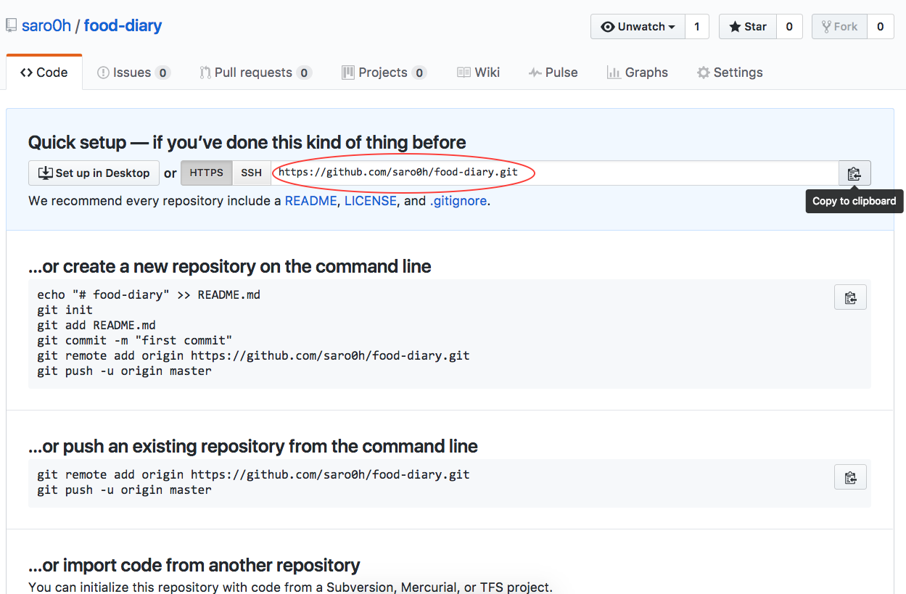Copy the clone URL to clipboard
Image resolution: width=906 pixels, height=594 pixels.
point(854,173)
